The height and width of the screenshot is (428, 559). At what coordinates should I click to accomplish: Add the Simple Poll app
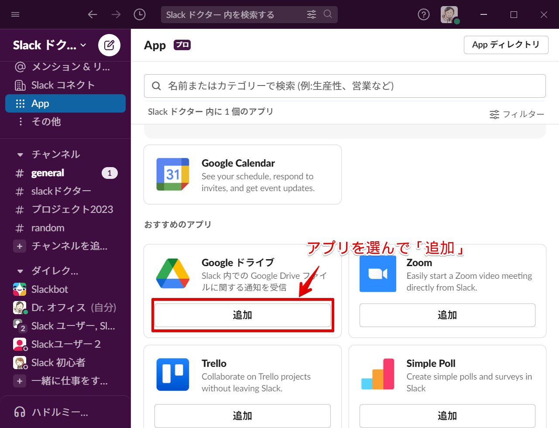447,416
